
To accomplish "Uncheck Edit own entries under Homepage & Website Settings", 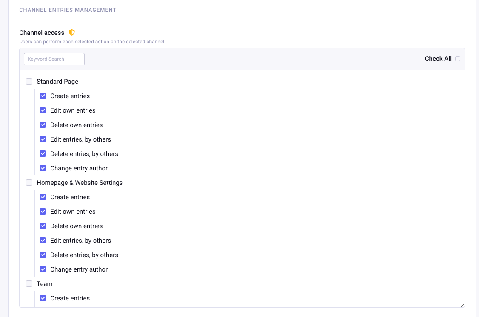I will pyautogui.click(x=43, y=212).
